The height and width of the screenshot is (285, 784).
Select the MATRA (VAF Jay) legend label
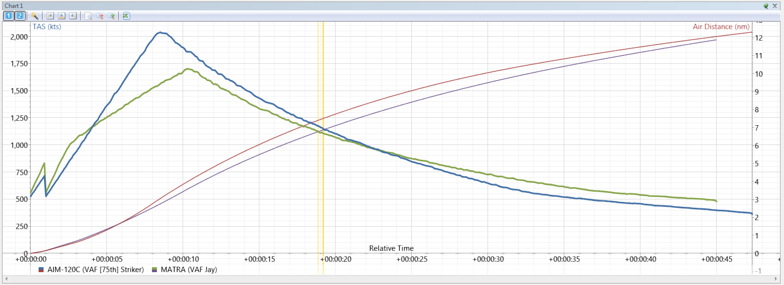[x=189, y=270]
